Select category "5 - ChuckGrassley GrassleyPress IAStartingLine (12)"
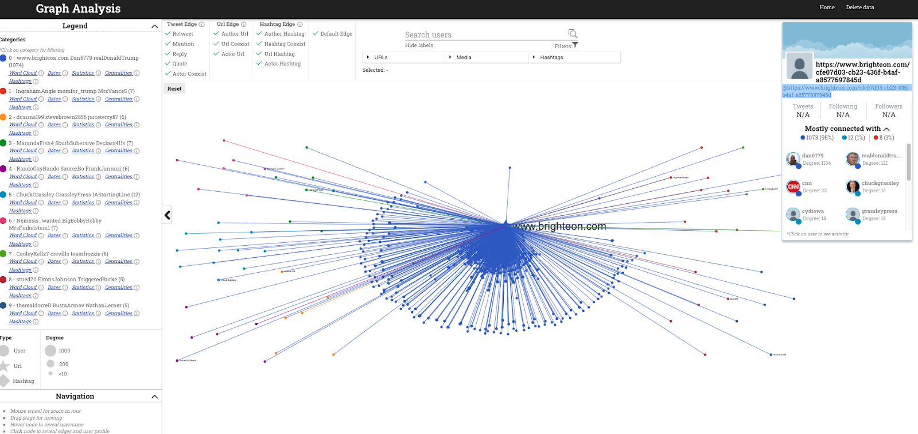The image size is (918, 434). coord(75,195)
